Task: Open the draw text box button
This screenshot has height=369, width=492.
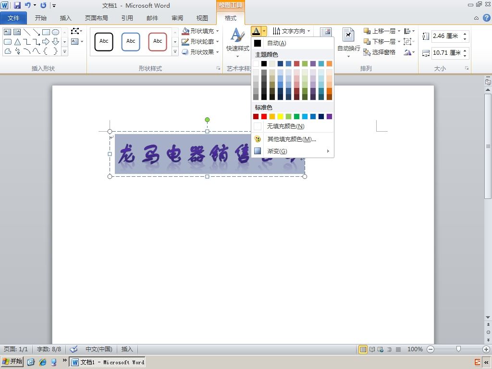Action: [x=77, y=41]
